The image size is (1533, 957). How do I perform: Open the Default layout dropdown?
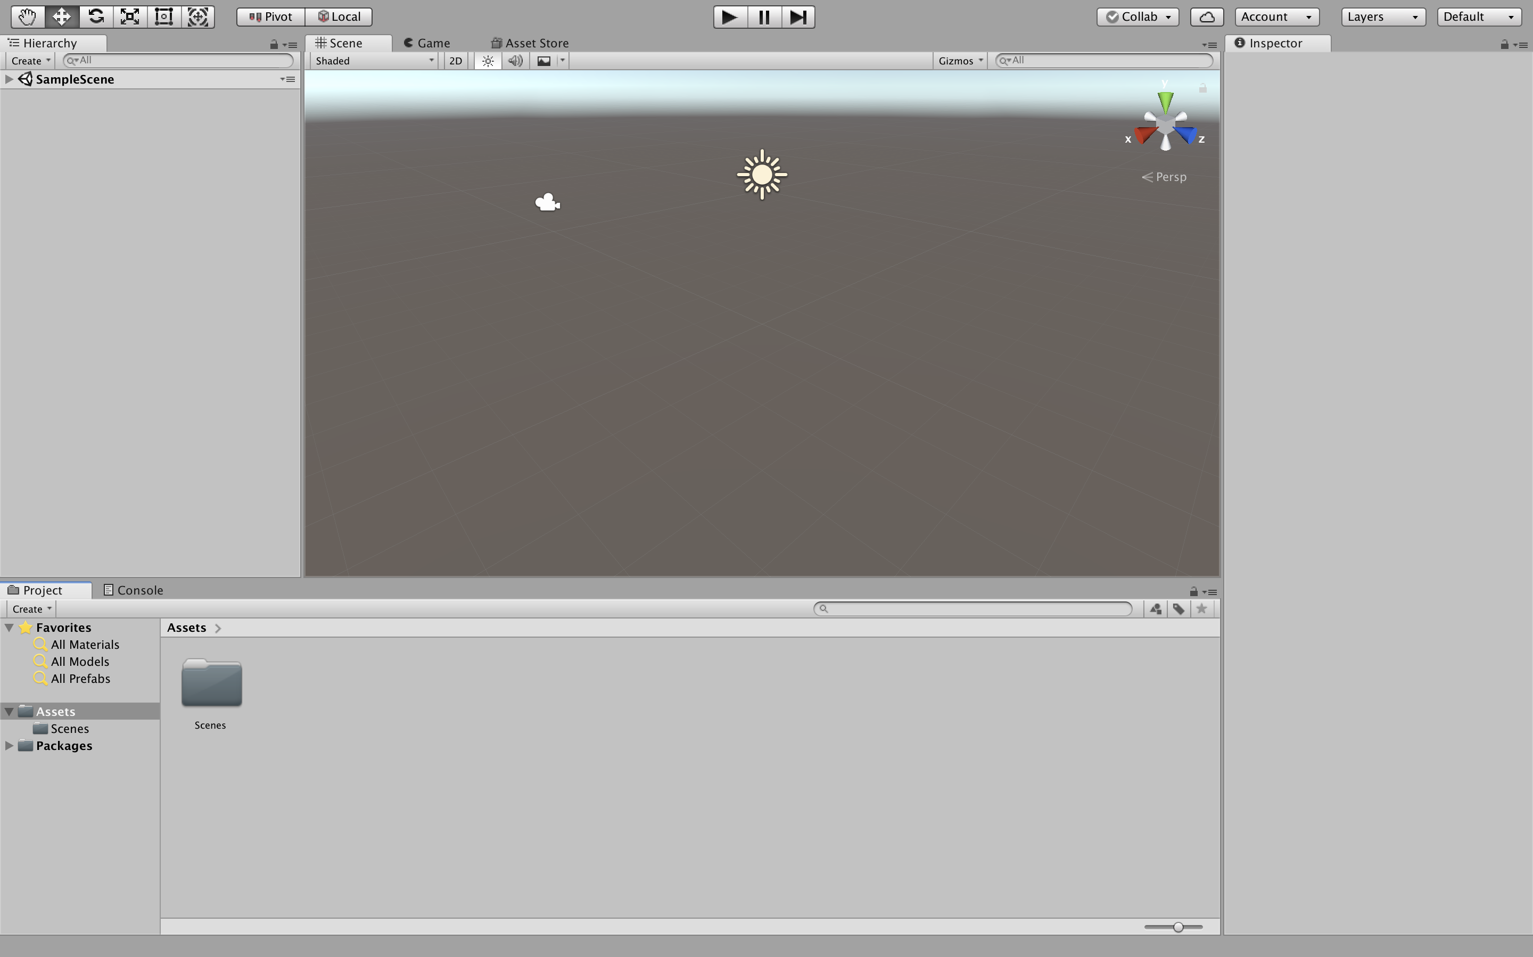click(1479, 16)
